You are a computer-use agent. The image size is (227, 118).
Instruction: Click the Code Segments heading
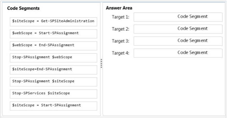[x=23, y=8]
